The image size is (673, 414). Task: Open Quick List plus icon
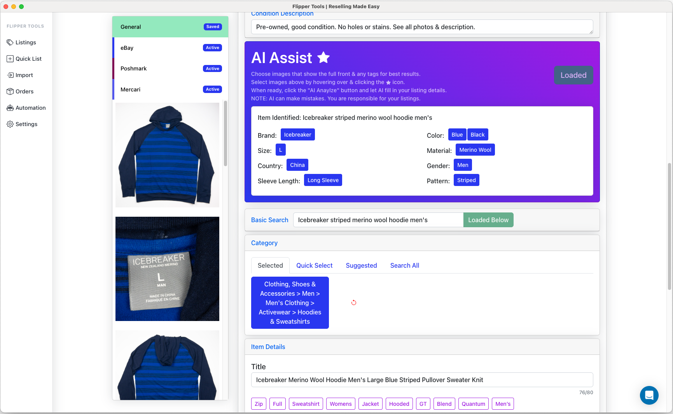[10, 59]
